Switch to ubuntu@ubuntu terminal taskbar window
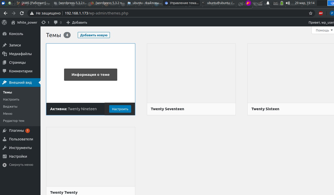This screenshot has height=195, width=334. pos(219,3)
